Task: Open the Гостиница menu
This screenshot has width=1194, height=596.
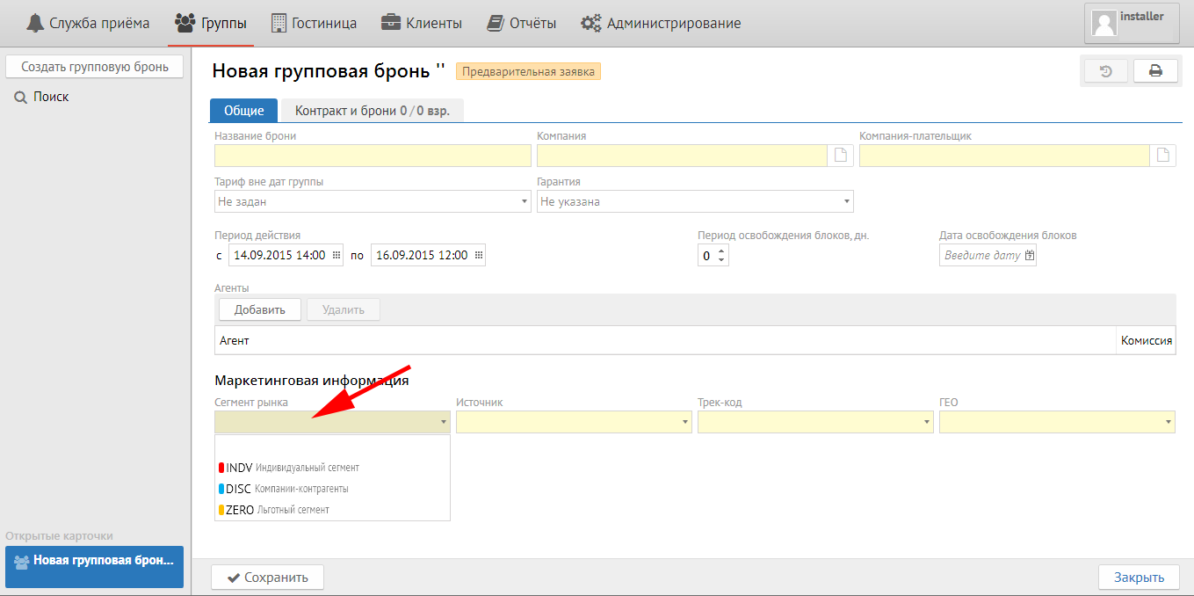Action: tap(314, 24)
